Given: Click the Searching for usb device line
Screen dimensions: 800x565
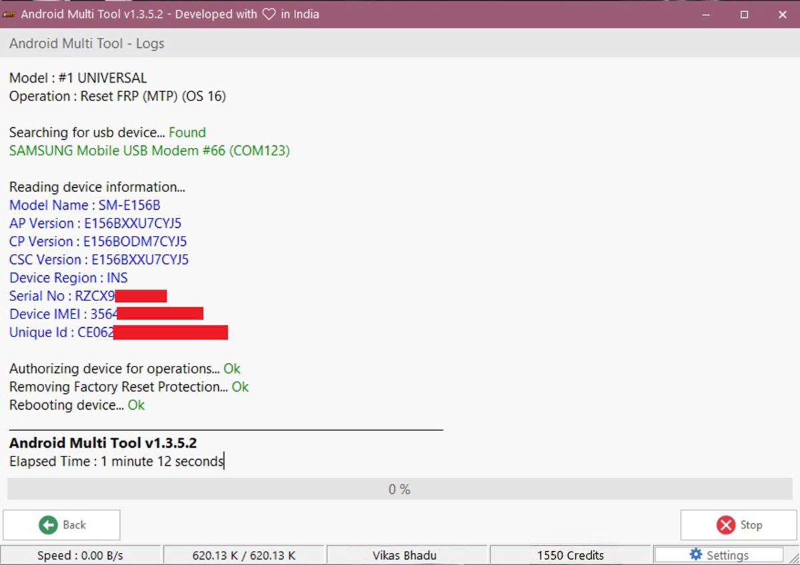Looking at the screenshot, I should click(107, 133).
